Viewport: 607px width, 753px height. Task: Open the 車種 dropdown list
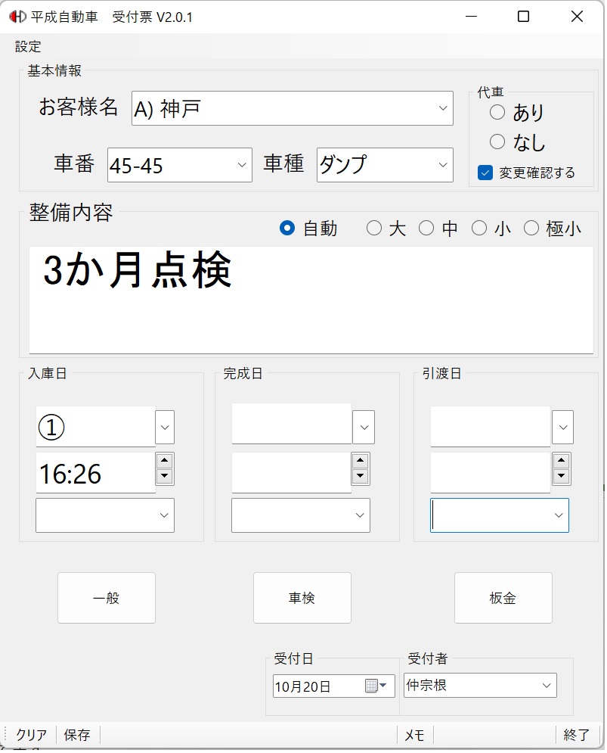tap(443, 165)
